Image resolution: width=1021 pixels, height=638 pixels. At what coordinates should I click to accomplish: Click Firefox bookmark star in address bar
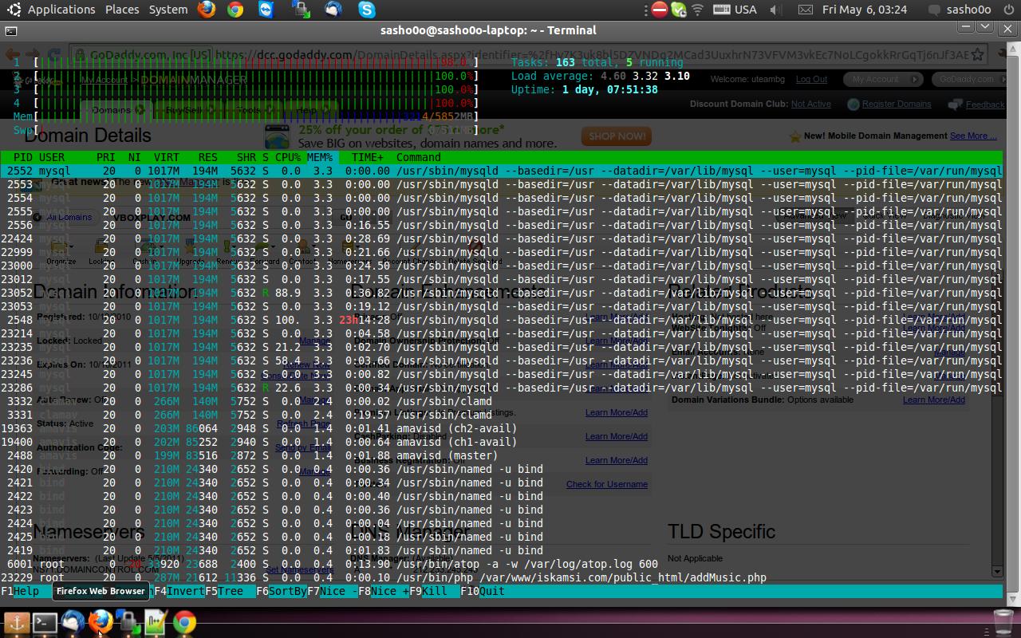coord(977,55)
